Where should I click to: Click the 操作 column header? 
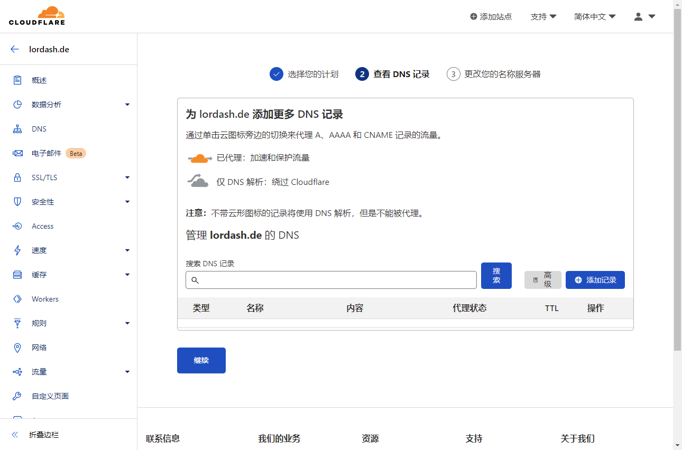point(595,308)
